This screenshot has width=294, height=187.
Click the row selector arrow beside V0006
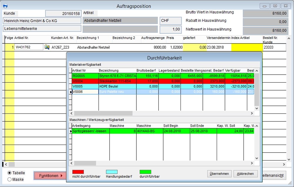(x=71, y=92)
